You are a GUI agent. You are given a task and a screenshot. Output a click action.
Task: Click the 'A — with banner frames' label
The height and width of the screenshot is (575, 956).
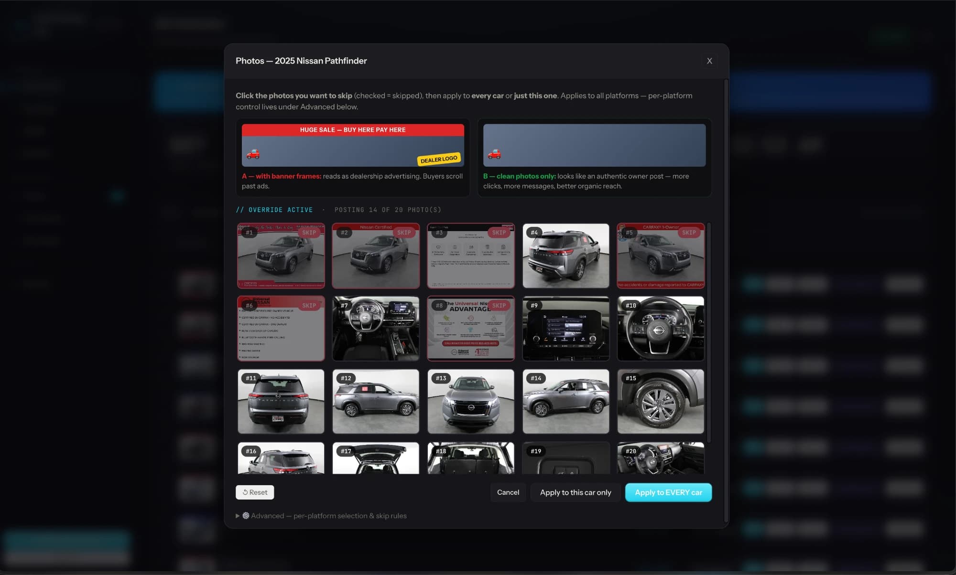click(281, 176)
